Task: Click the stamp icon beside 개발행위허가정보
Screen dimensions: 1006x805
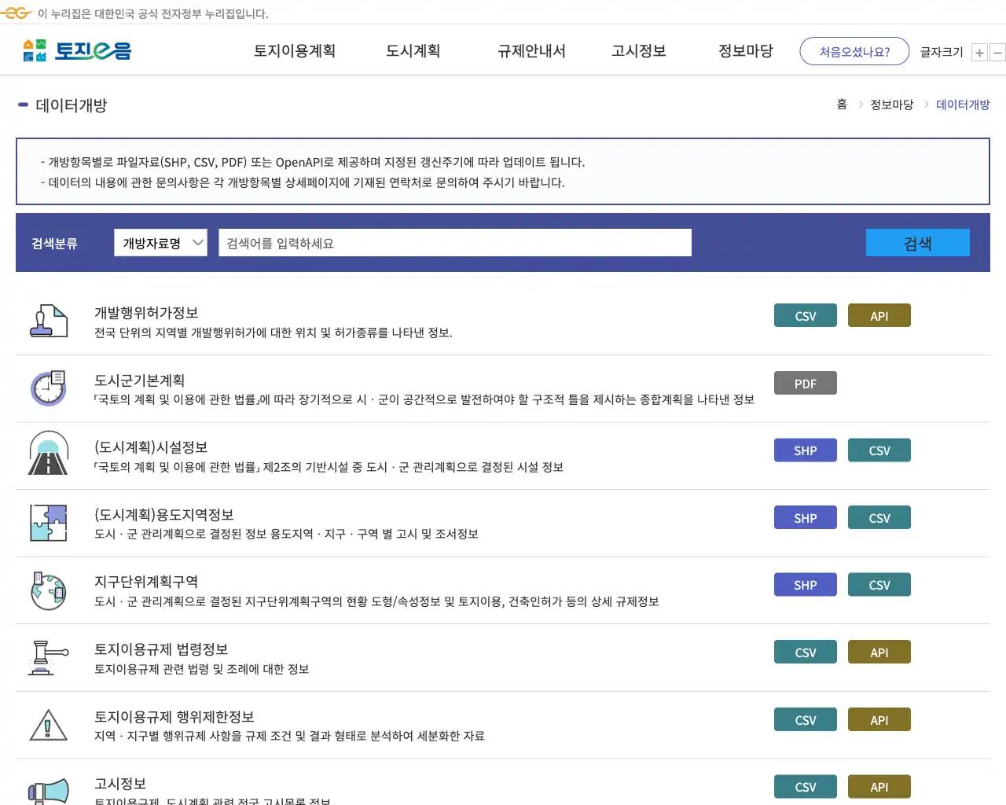Action: click(x=48, y=318)
